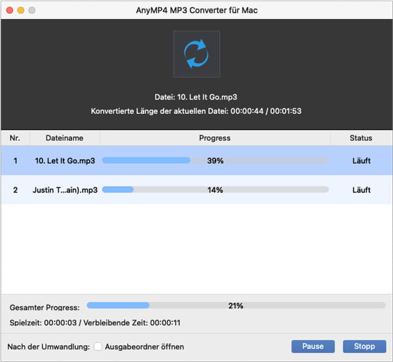The height and width of the screenshot is (362, 393).
Task: Click Läuft status of Justin T file
Action: [362, 190]
